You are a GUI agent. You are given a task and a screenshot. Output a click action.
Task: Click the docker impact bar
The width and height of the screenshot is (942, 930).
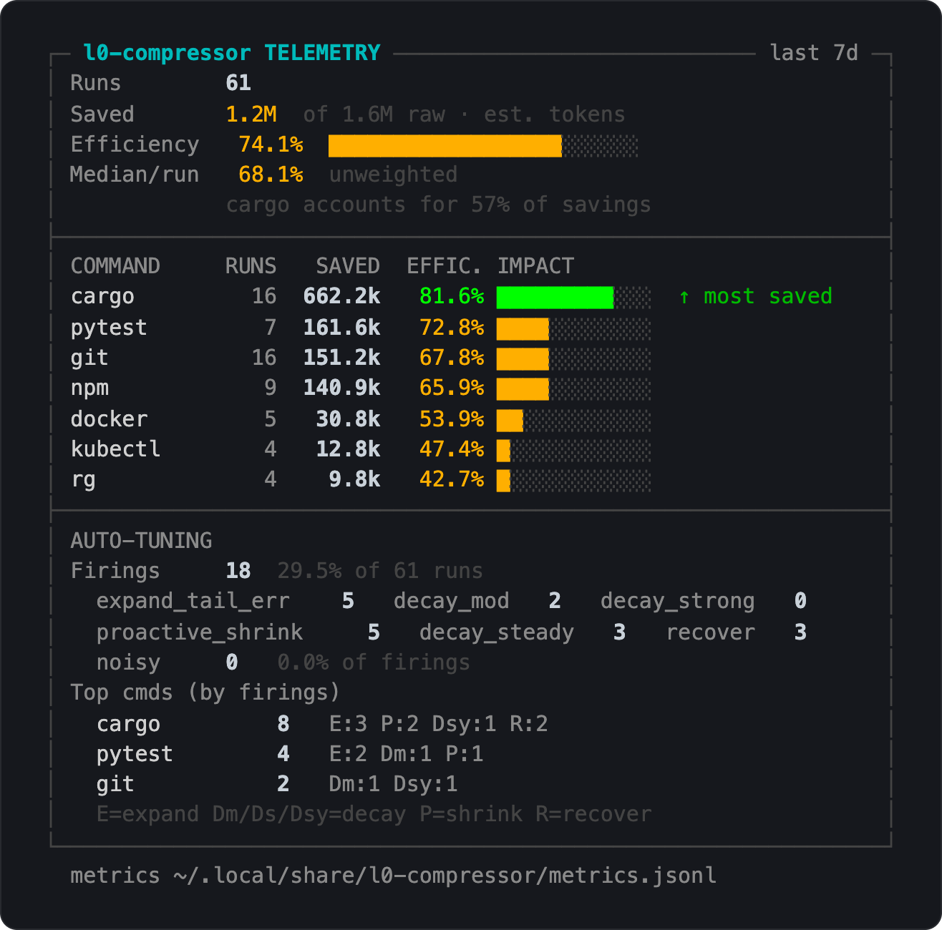pyautogui.click(x=574, y=421)
